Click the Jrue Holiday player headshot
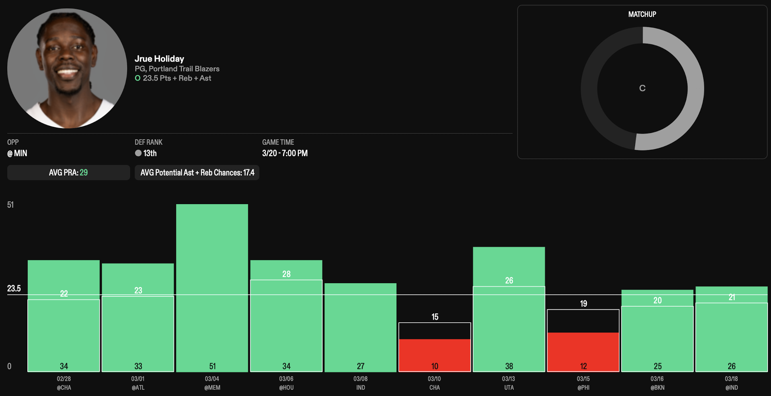 (67, 68)
